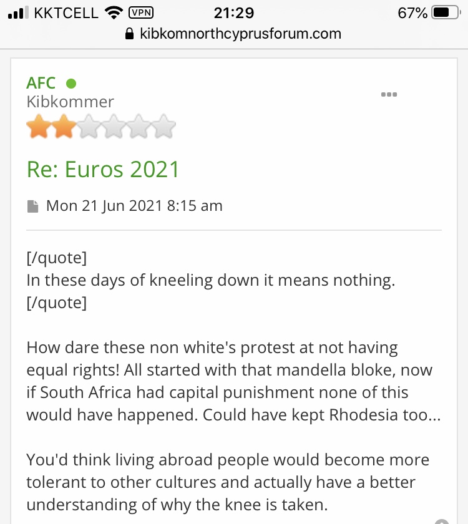The width and height of the screenshot is (468, 524).
Task: Click the "Mon 21 Jun 2021 8:15 am" timestamp
Action: [134, 206]
